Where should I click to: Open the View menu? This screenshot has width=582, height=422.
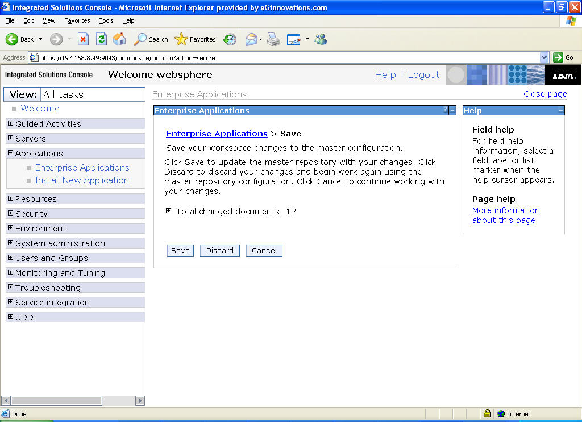point(49,20)
